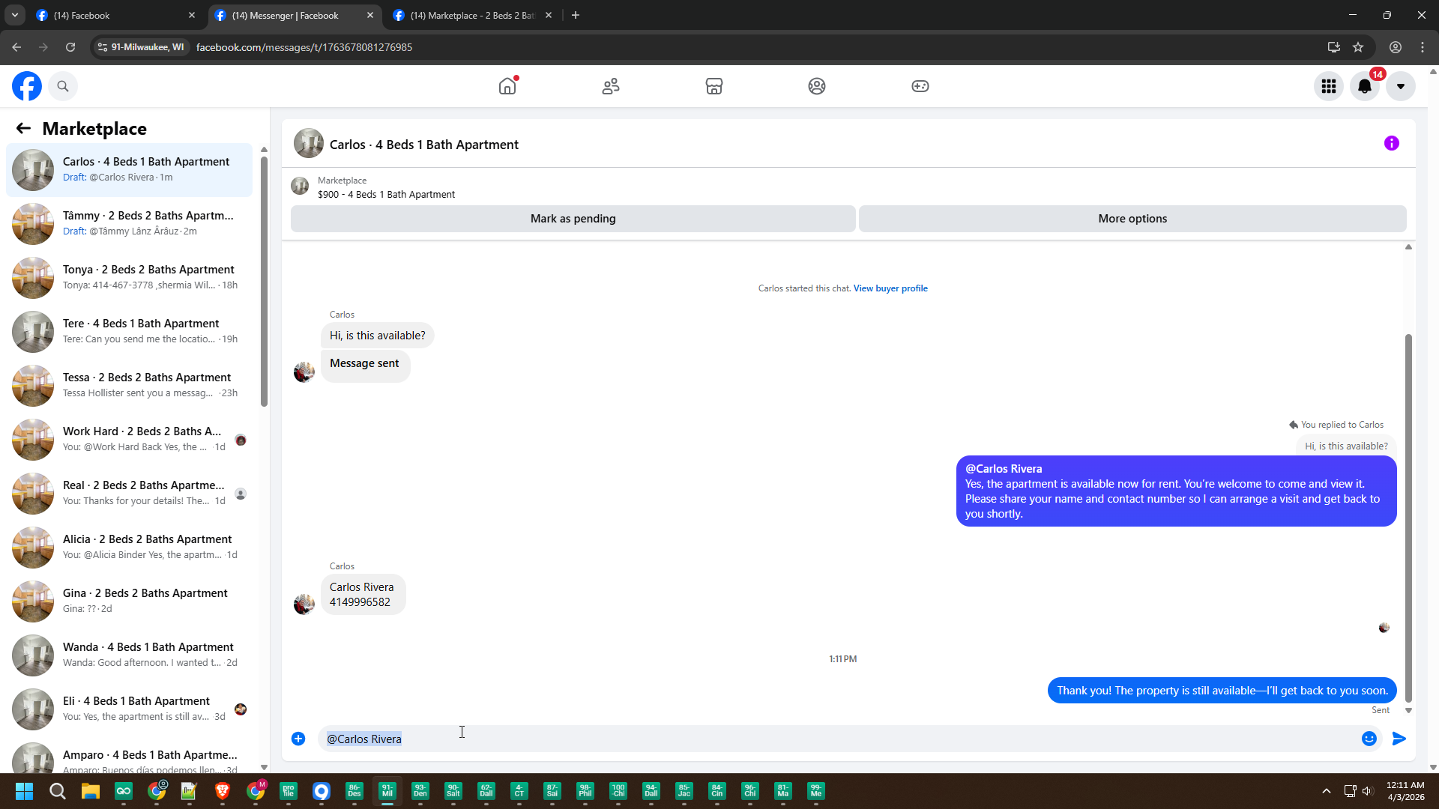Screen dimensions: 1439x809
Task: Open Tessa 2 Beds 2 Baths conversation
Action: click(129, 385)
